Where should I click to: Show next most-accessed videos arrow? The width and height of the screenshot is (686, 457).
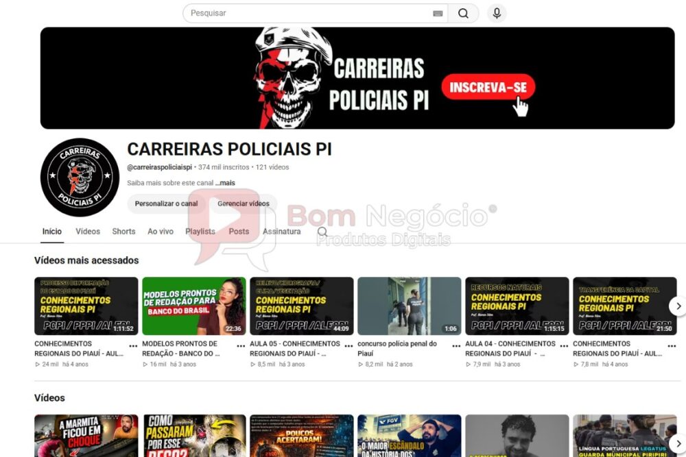click(678, 306)
